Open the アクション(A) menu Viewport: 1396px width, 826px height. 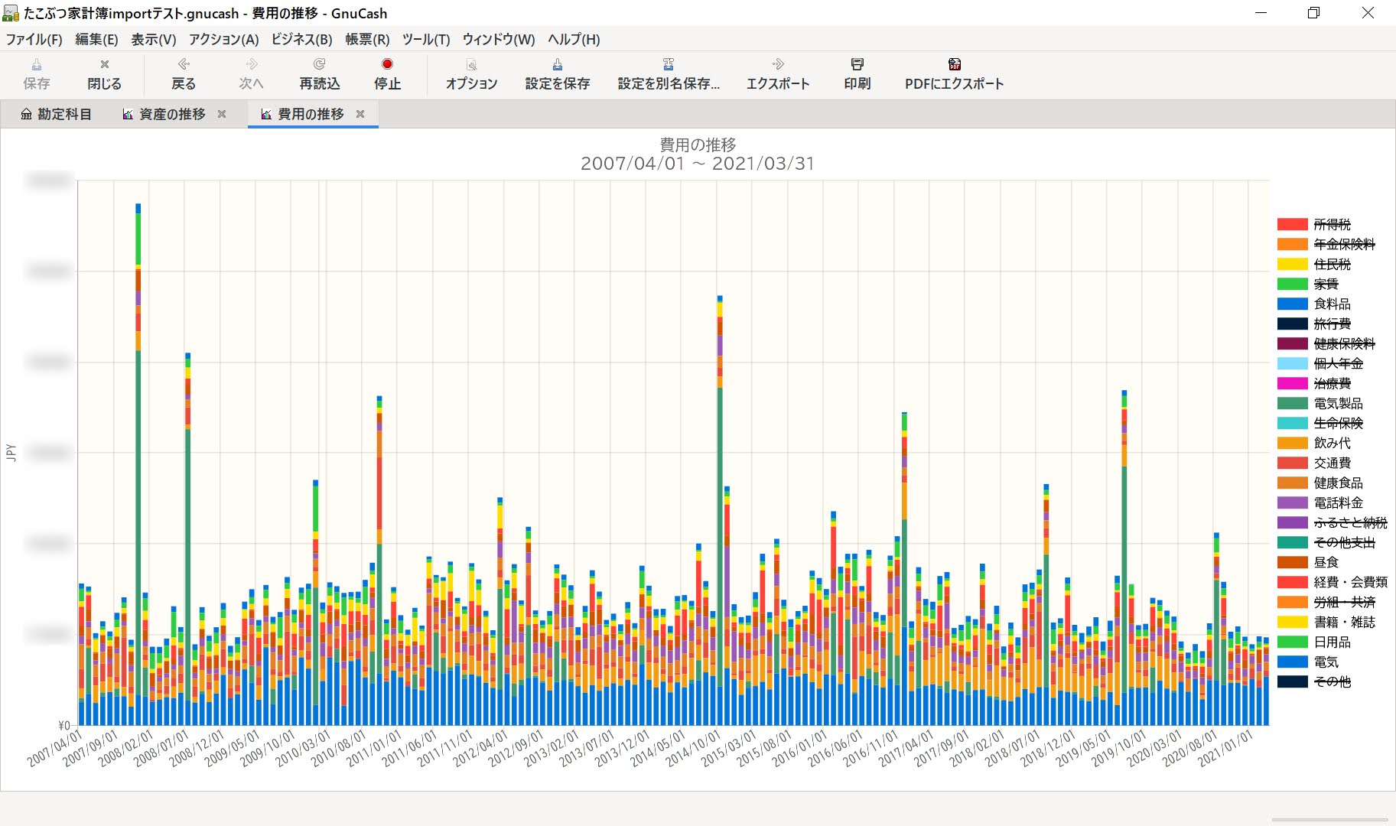click(x=223, y=40)
